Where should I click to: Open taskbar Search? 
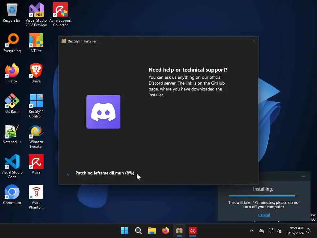coord(138,231)
